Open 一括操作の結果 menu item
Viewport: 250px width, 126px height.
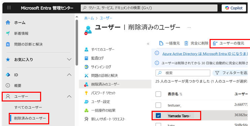click(103, 111)
